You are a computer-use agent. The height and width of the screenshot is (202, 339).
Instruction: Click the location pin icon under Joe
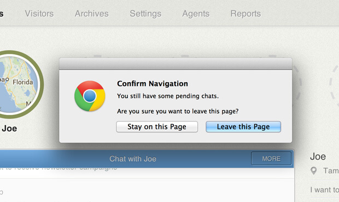click(x=313, y=171)
